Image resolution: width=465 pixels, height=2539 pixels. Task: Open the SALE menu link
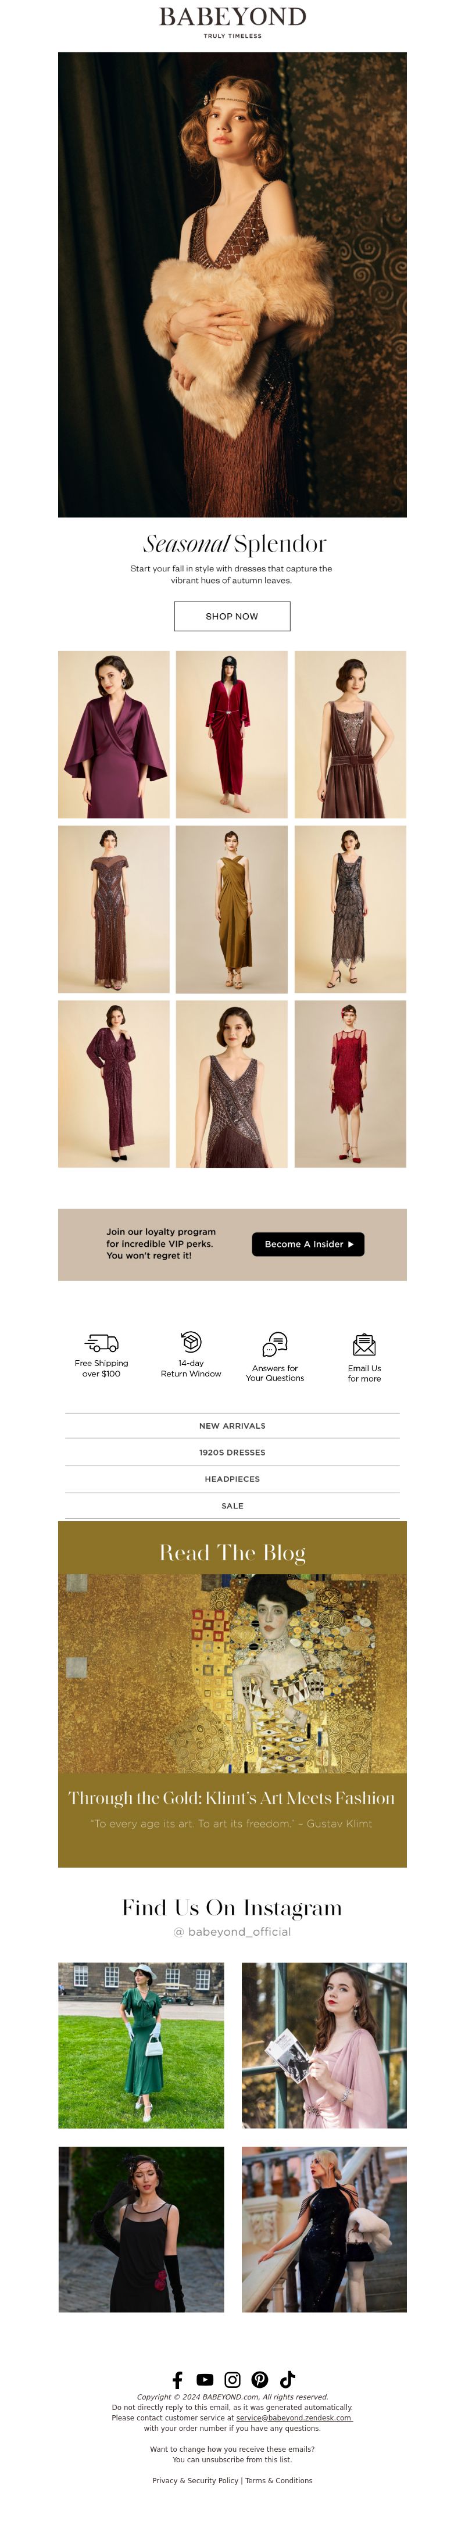[233, 1505]
